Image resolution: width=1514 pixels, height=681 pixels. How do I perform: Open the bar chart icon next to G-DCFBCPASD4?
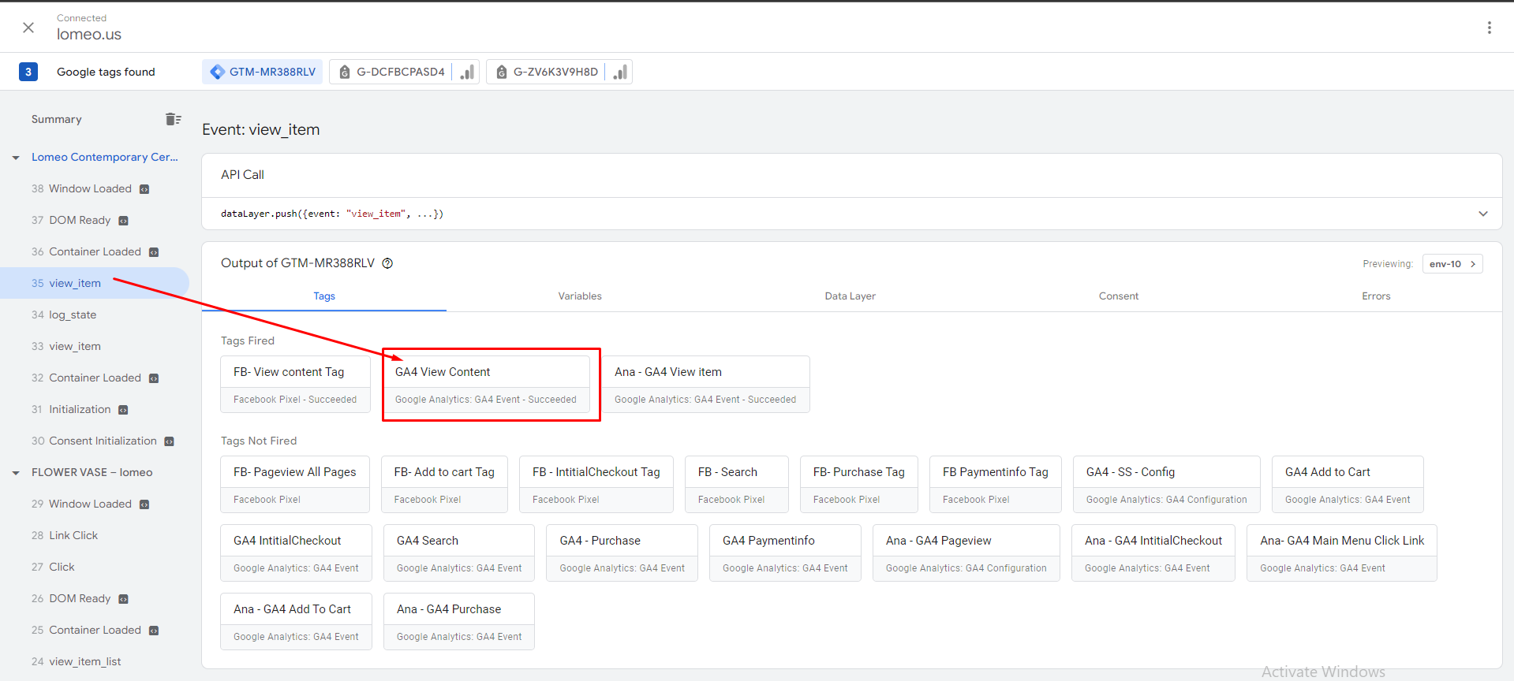(468, 72)
